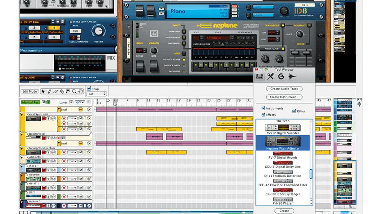Viewport: 381px width, 214px height.
Task: Open the Device Palette tab in Tool Window
Action: point(260,77)
